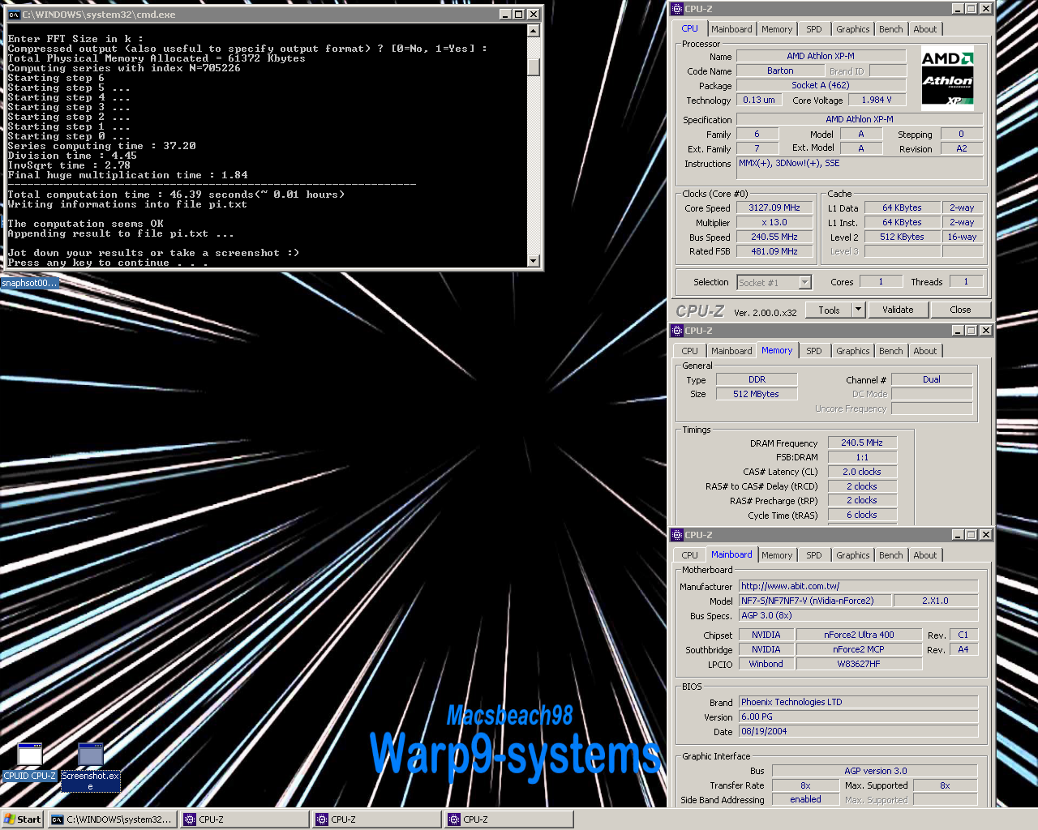This screenshot has width=1038, height=830.
Task: Click the Validate button
Action: pos(898,310)
